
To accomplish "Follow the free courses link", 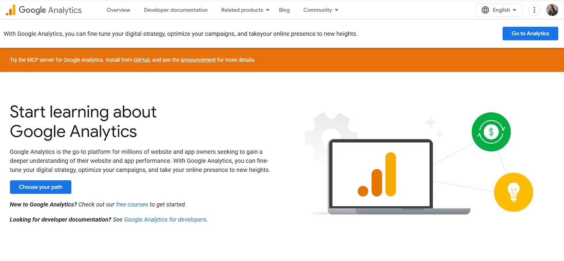I will pos(132,204).
